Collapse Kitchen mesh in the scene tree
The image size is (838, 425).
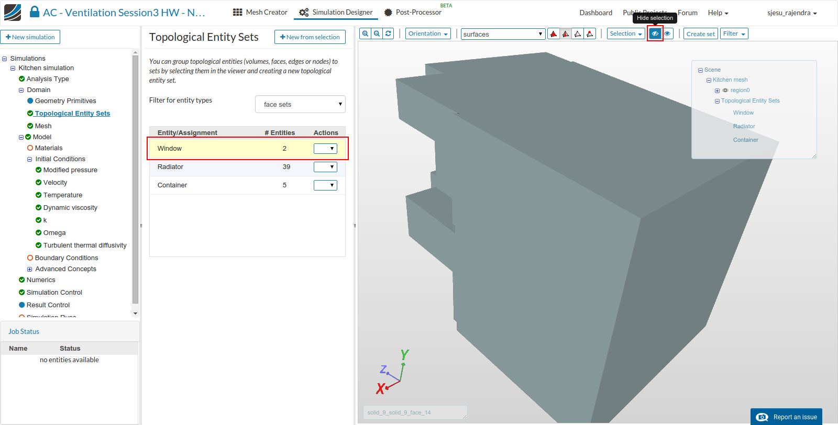(709, 81)
